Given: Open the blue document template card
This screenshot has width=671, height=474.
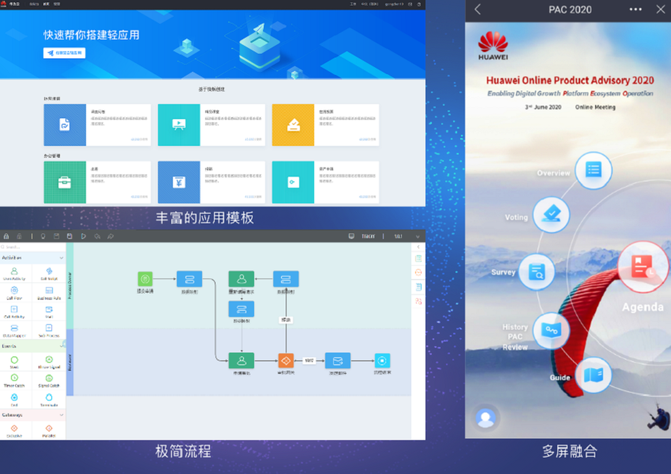Looking at the screenshot, I should click(x=97, y=125).
